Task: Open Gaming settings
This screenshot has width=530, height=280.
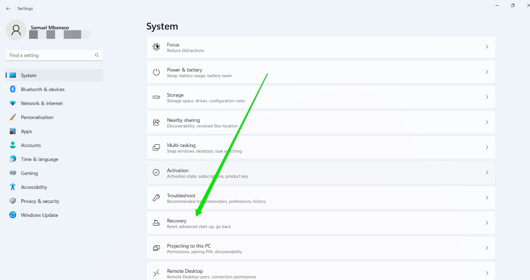Action: point(55,173)
